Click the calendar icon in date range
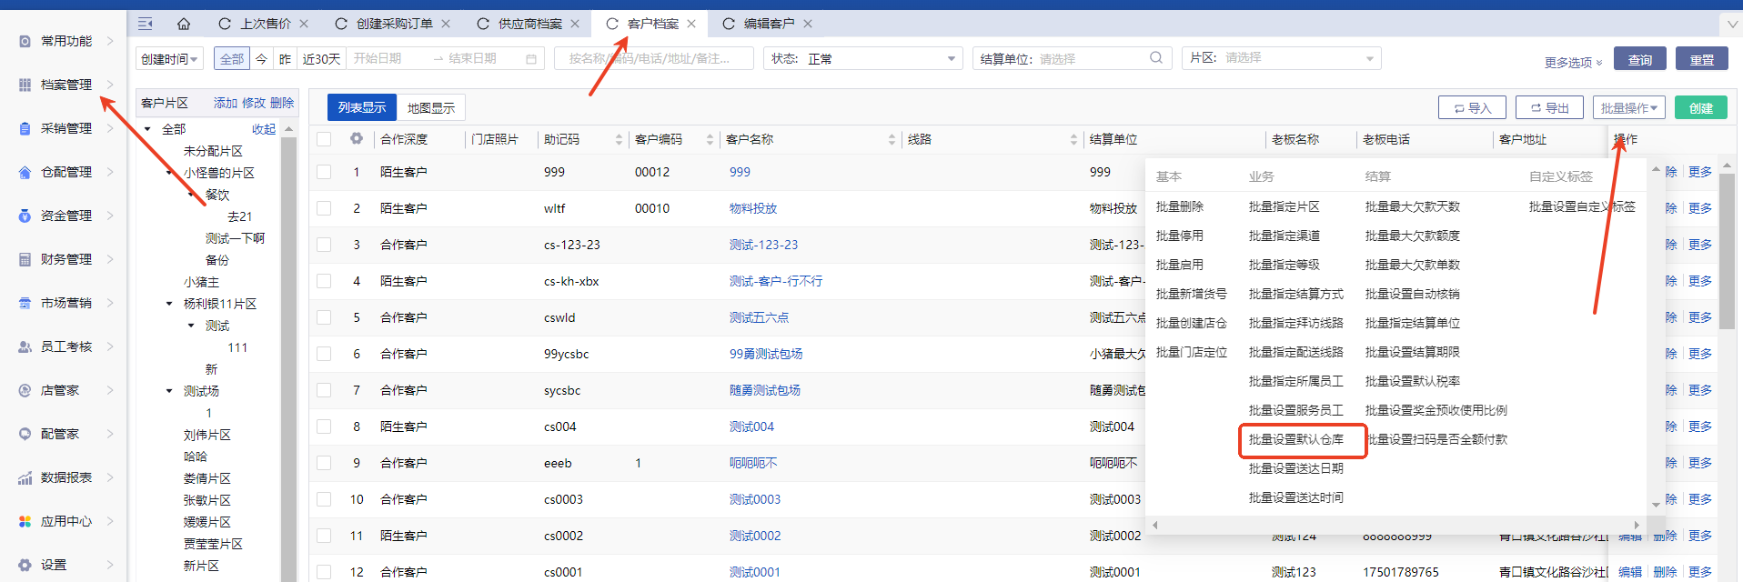This screenshot has height=582, width=1743. pyautogui.click(x=531, y=59)
